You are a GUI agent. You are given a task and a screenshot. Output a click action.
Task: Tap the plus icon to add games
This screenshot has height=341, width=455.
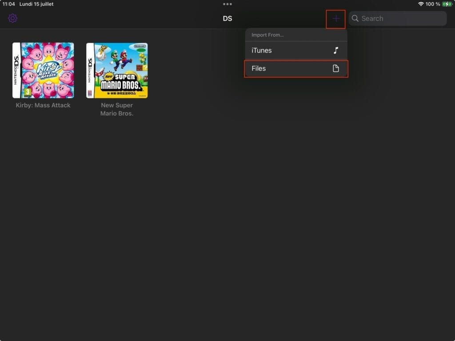click(336, 19)
